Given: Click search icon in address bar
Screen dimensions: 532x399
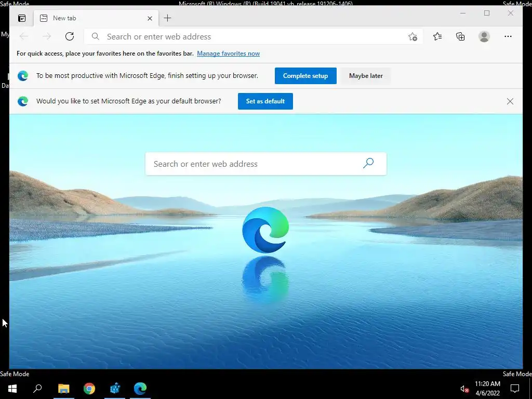Looking at the screenshot, I should pos(96,36).
